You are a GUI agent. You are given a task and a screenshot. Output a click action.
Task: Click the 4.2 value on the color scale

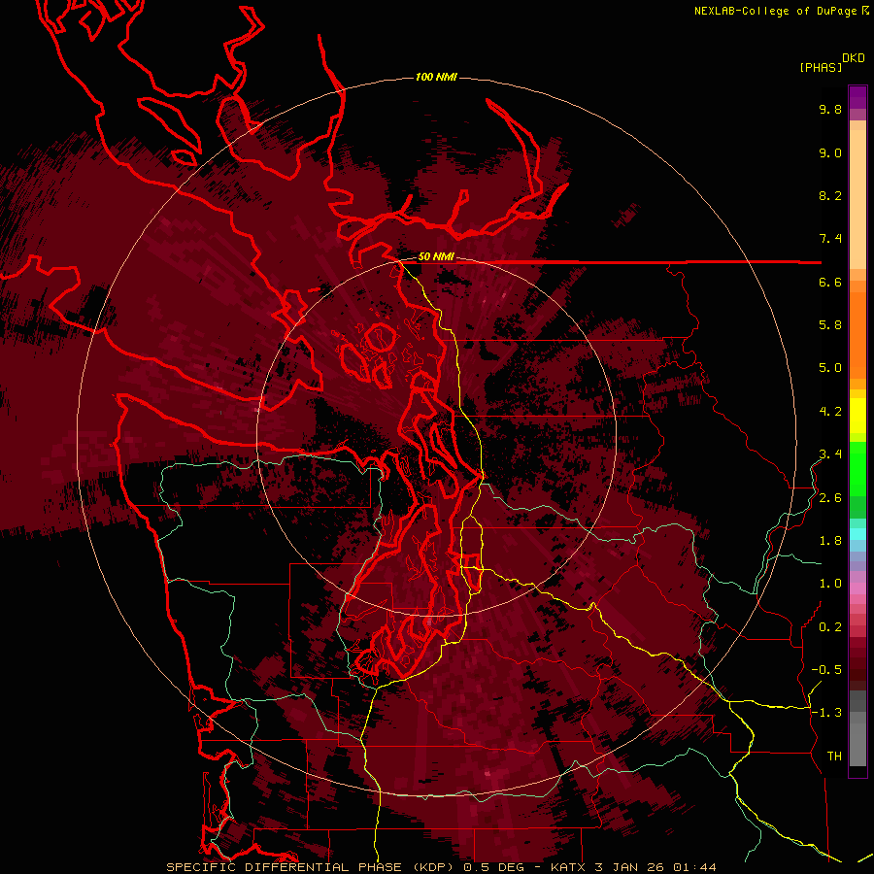point(830,412)
